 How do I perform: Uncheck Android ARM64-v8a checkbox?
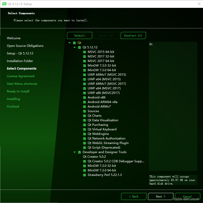[x=84, y=102]
